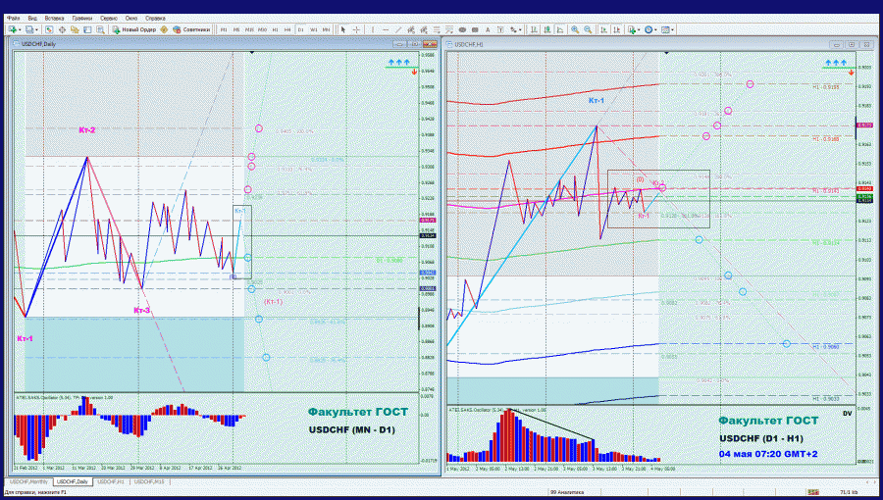Switch to M5 timeframe
883x500 pixels.
236,29
